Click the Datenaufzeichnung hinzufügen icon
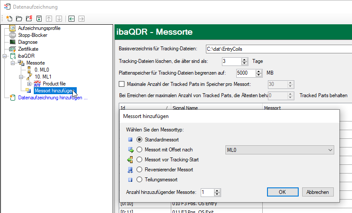352x213 pixels. [x=13, y=98]
